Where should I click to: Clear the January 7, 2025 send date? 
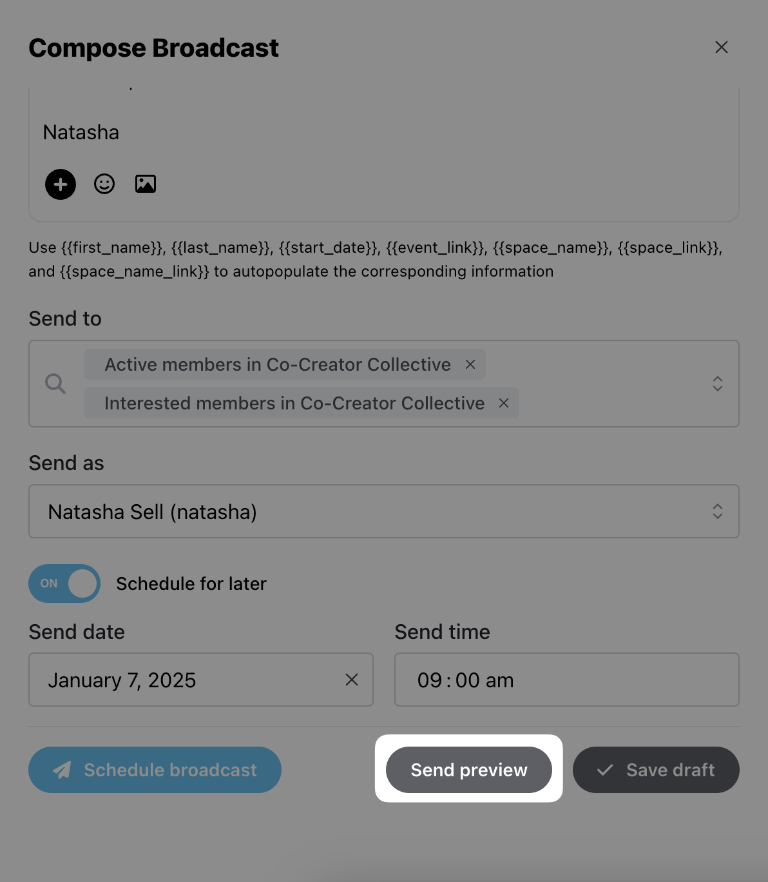(x=352, y=680)
